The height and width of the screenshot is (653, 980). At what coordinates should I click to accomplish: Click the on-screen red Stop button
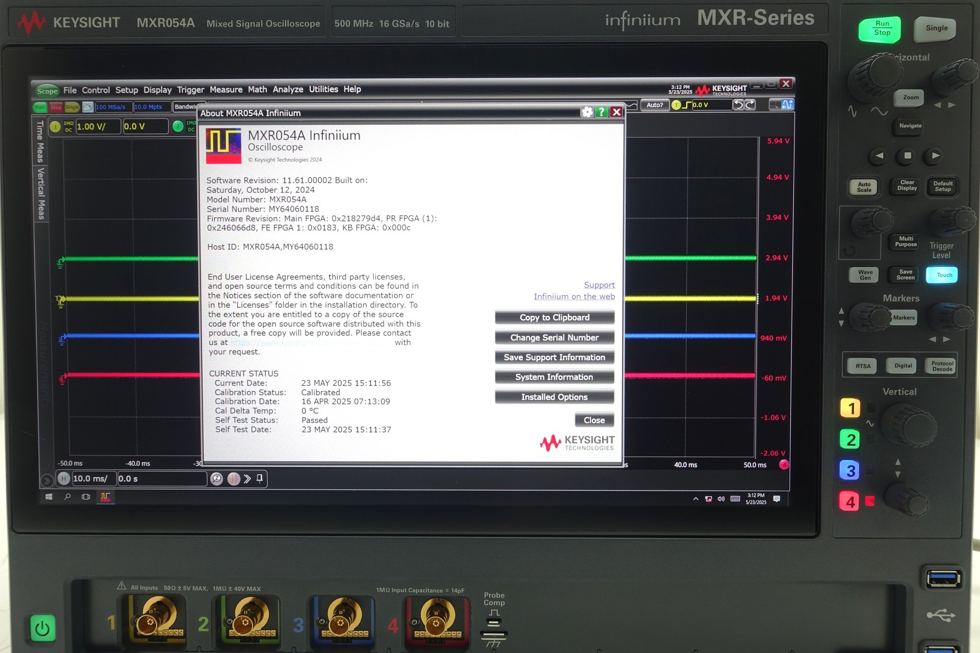(56, 107)
